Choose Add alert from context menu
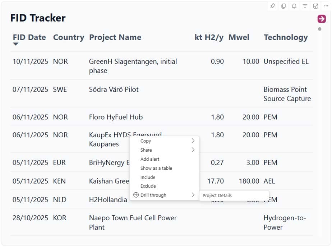Viewport: 332px width, 248px height. 150,159
